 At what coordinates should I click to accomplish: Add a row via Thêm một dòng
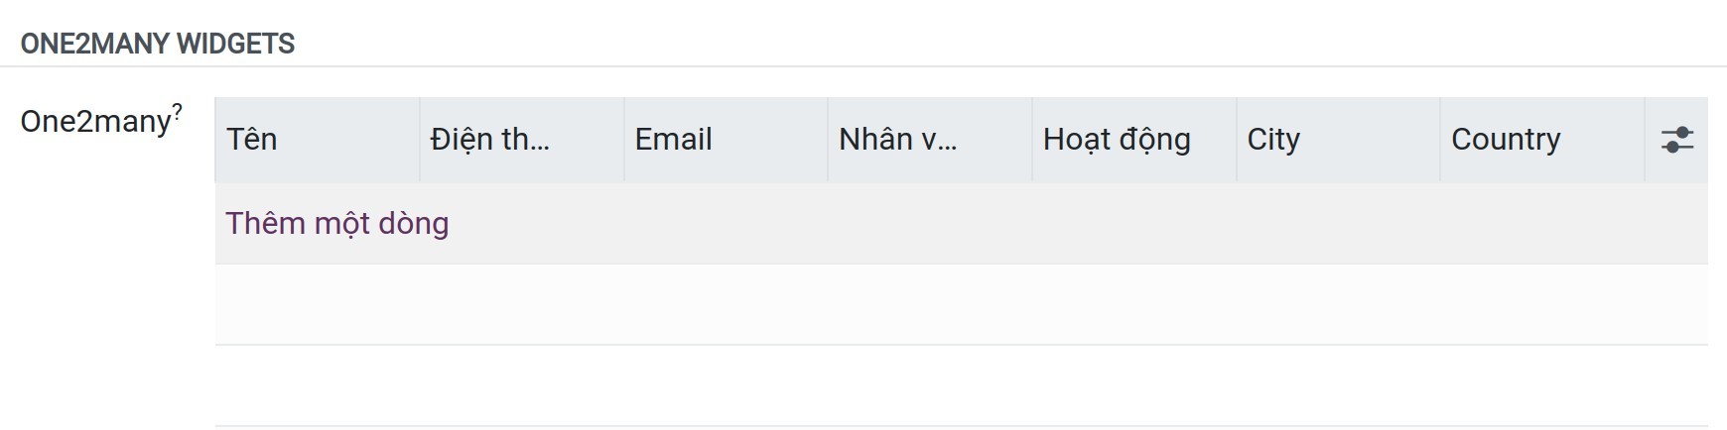pyautogui.click(x=337, y=224)
